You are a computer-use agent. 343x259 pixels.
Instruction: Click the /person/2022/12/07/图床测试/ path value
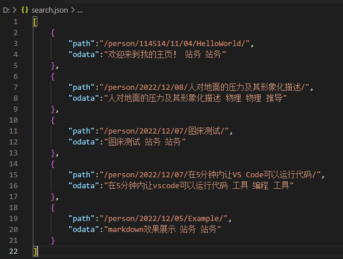tap(164, 131)
